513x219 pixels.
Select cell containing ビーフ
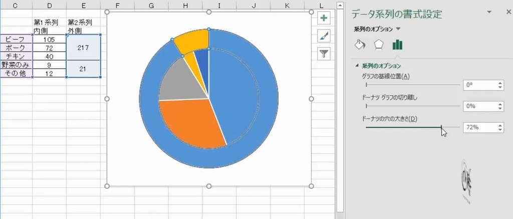coord(16,39)
